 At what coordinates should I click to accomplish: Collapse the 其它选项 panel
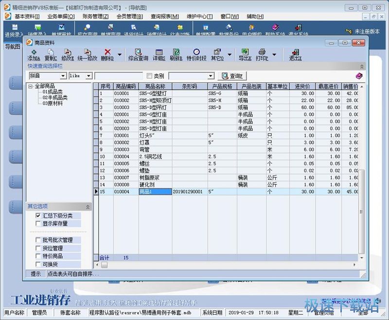point(88,207)
